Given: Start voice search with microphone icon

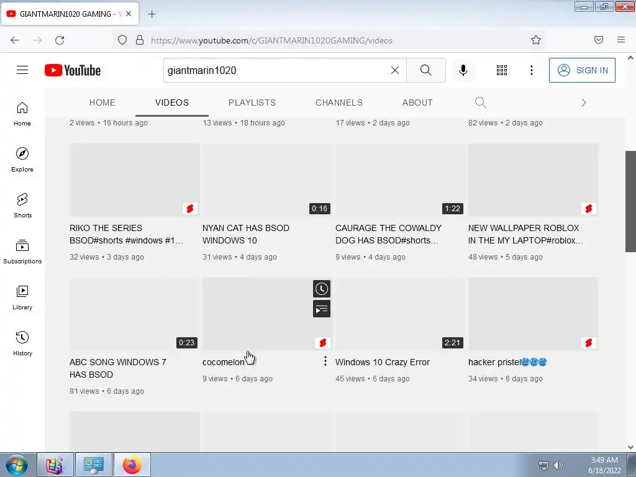Looking at the screenshot, I should [463, 70].
